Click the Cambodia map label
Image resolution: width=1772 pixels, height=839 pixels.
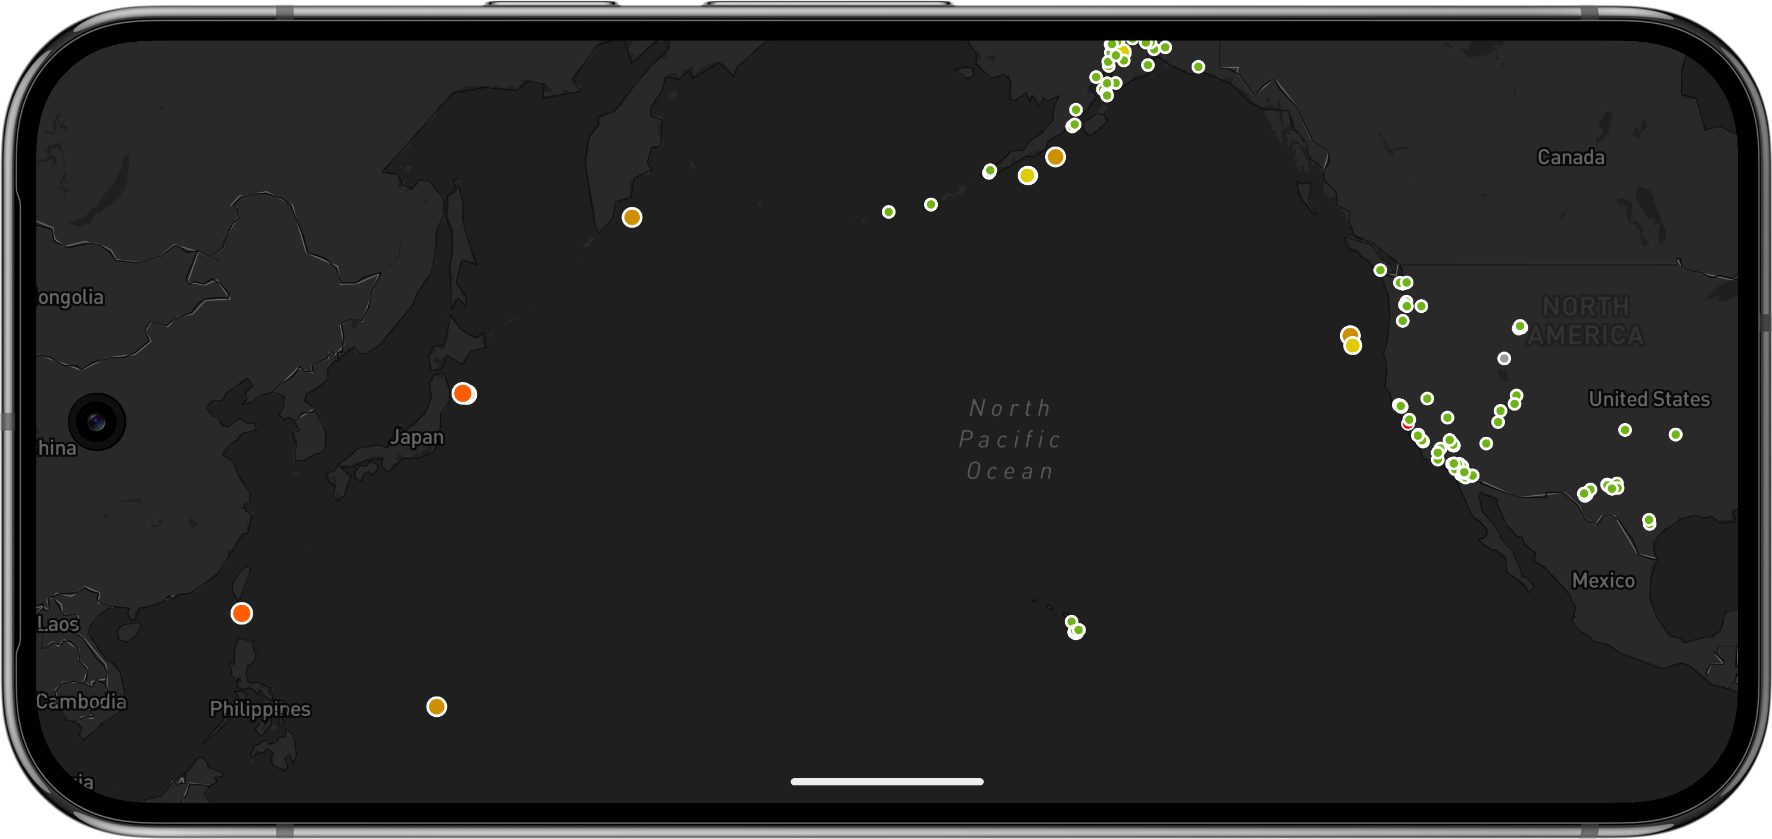click(x=81, y=701)
